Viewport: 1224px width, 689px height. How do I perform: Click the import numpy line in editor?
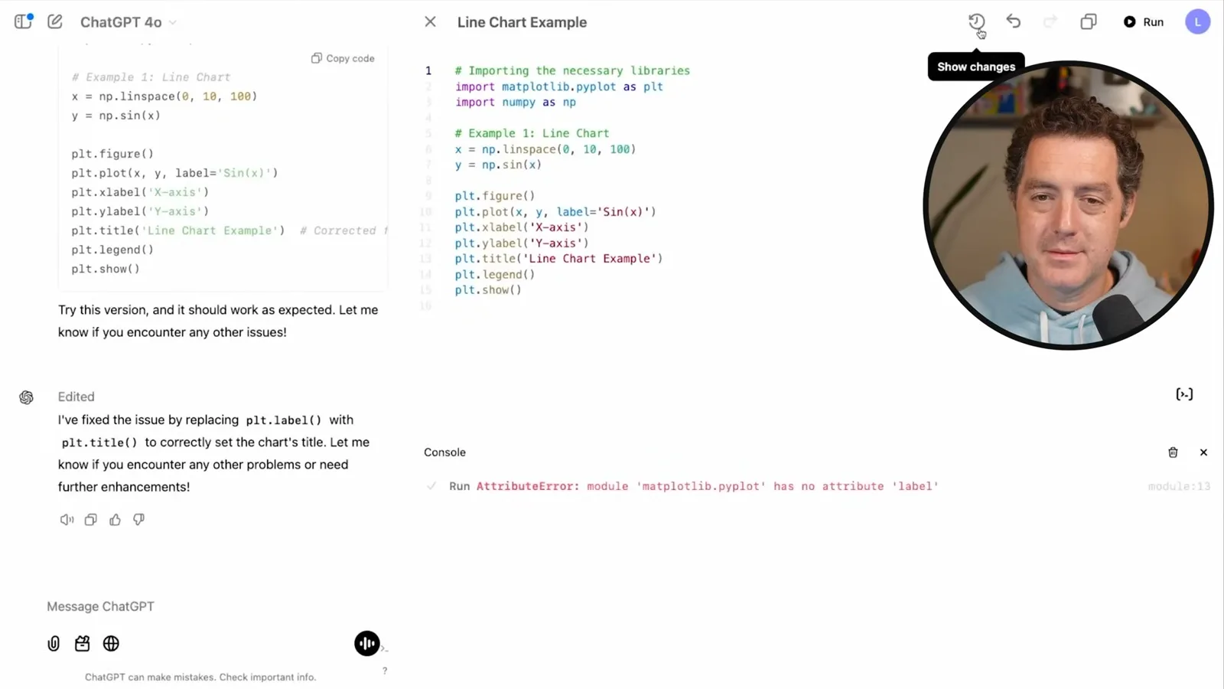click(x=516, y=102)
